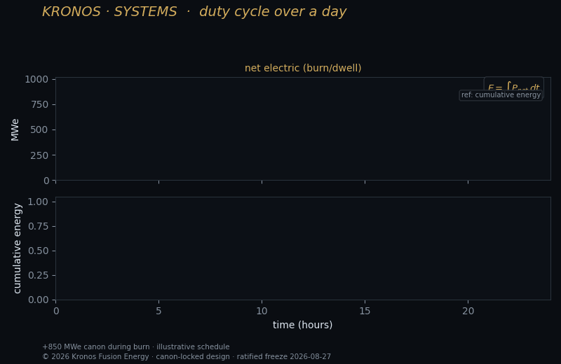Click the 'KRONOS · SYSTEMS · duty cycle over a day' title
The height and width of the screenshot is (364, 561).
pyautogui.click(x=194, y=12)
